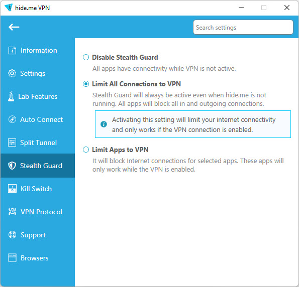
Task: Click the VPN Protocol icon
Action: point(12,212)
